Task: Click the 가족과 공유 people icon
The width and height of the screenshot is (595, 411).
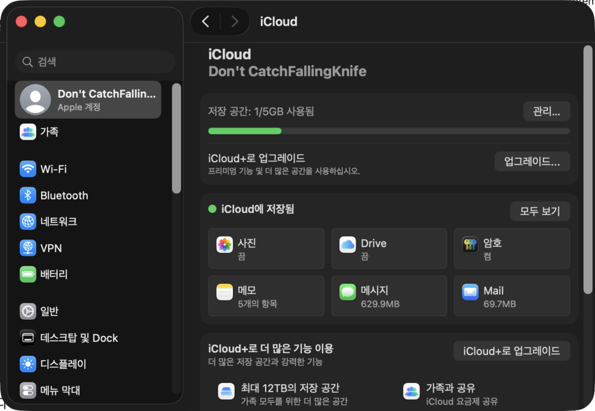Action: [x=411, y=391]
